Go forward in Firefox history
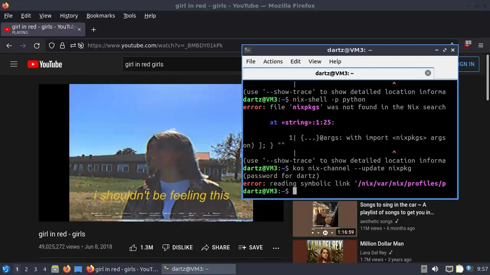This screenshot has height=275, width=490. click(x=23, y=45)
